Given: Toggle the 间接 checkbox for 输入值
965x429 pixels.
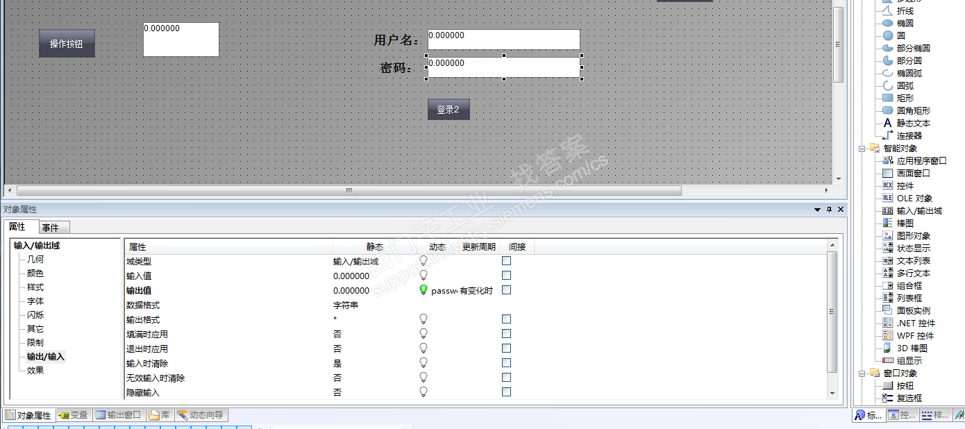Looking at the screenshot, I should click(506, 276).
